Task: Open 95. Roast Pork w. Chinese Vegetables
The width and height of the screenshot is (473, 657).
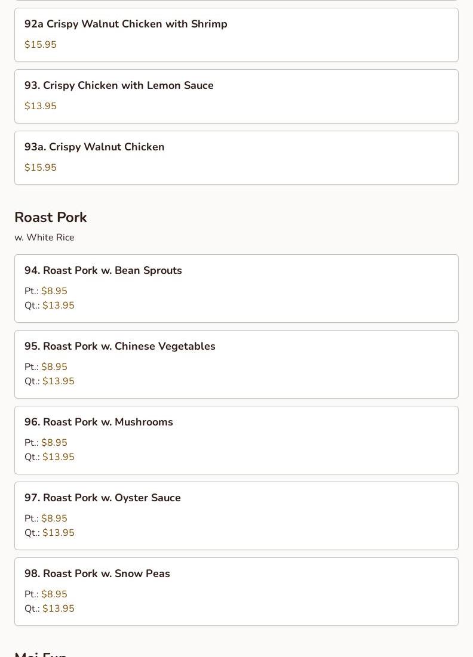Action: pyautogui.click(x=236, y=364)
